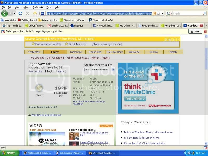Screen dimensions: 208x156
Task: Switch units to Metric
Action: click(61, 71)
